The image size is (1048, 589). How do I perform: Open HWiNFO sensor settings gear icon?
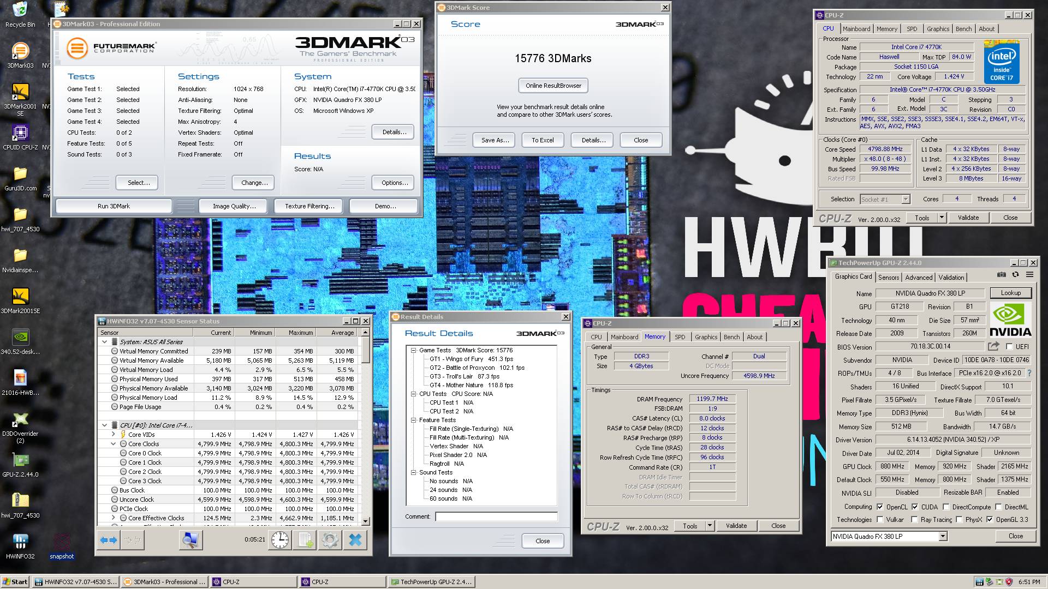point(330,540)
